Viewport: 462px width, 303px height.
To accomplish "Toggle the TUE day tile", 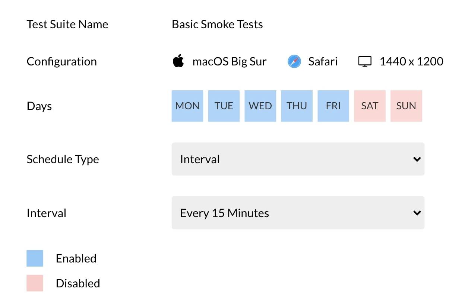I will tap(224, 106).
